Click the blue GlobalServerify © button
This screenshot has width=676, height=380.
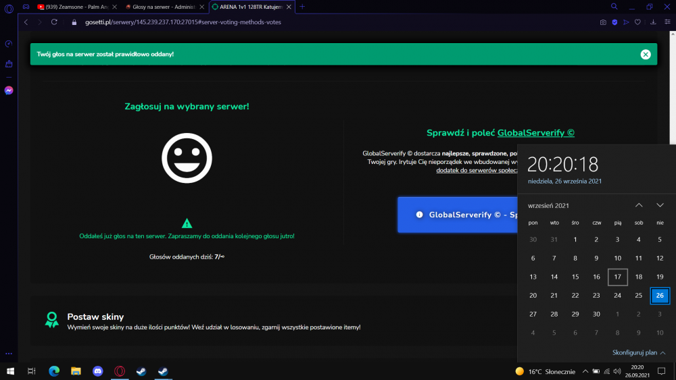[458, 215]
